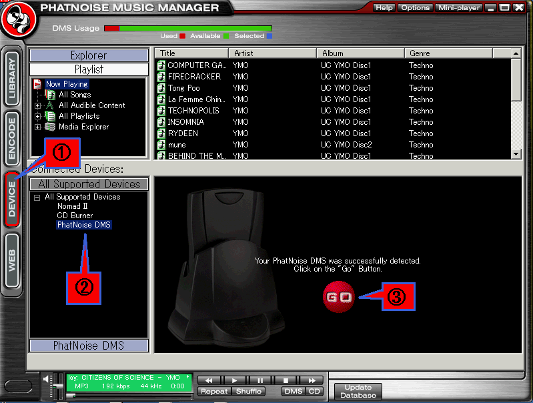Select the TECHNOPOLIS song title
533x403 pixels.
tap(193, 111)
